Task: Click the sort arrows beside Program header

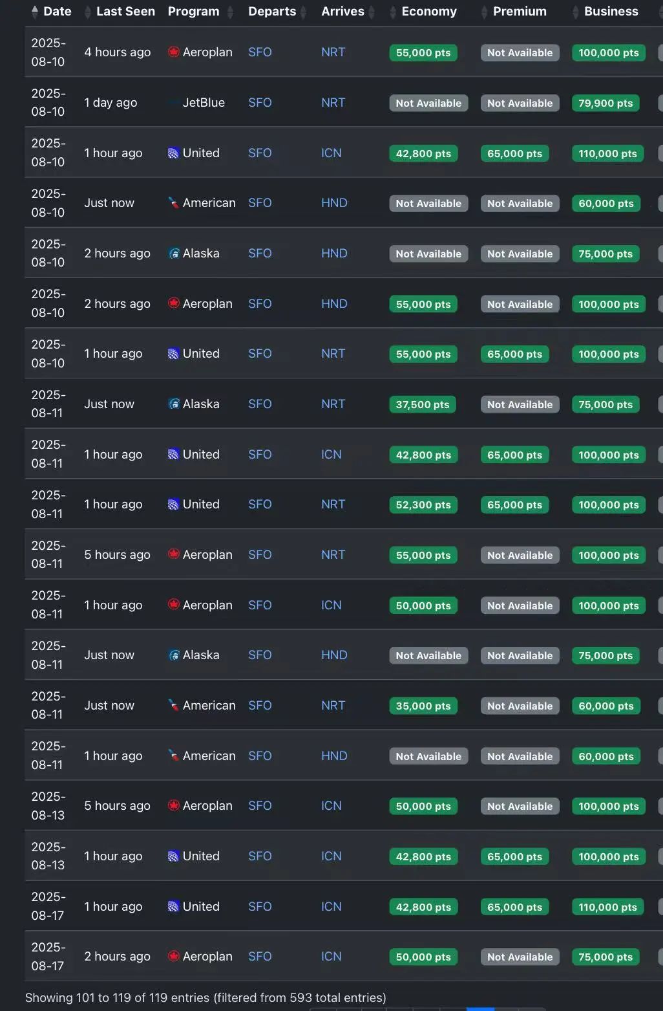Action: pyautogui.click(x=230, y=12)
